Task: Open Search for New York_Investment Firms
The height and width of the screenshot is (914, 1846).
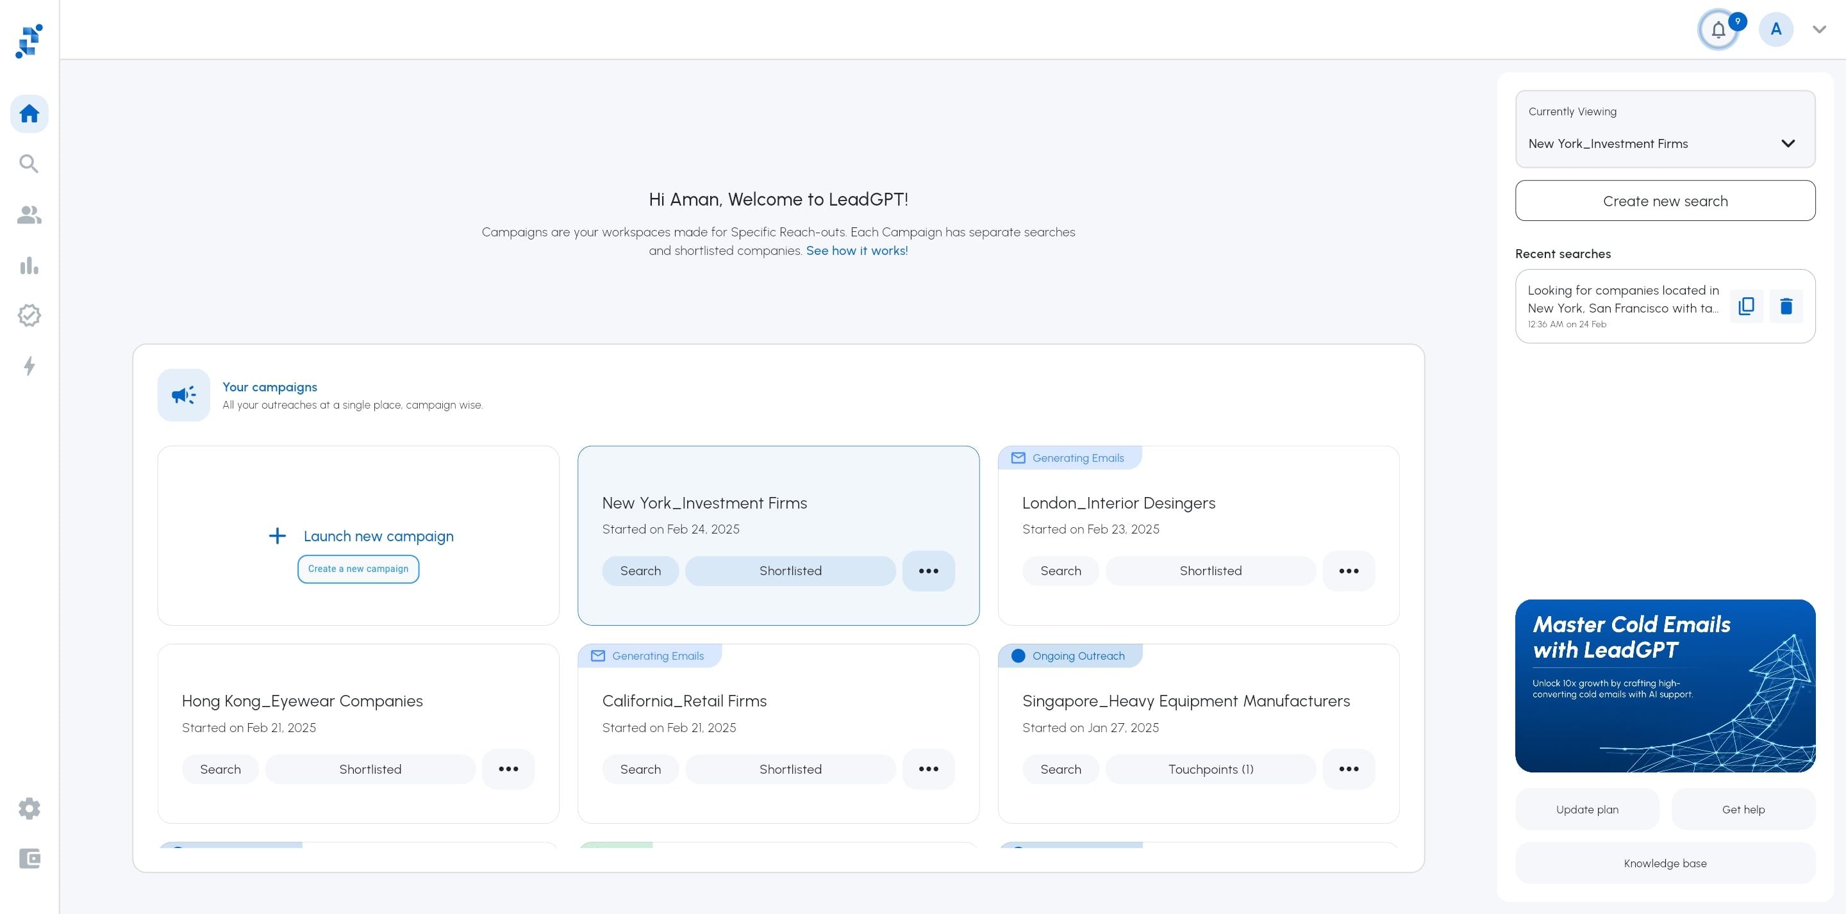Action: pos(640,571)
